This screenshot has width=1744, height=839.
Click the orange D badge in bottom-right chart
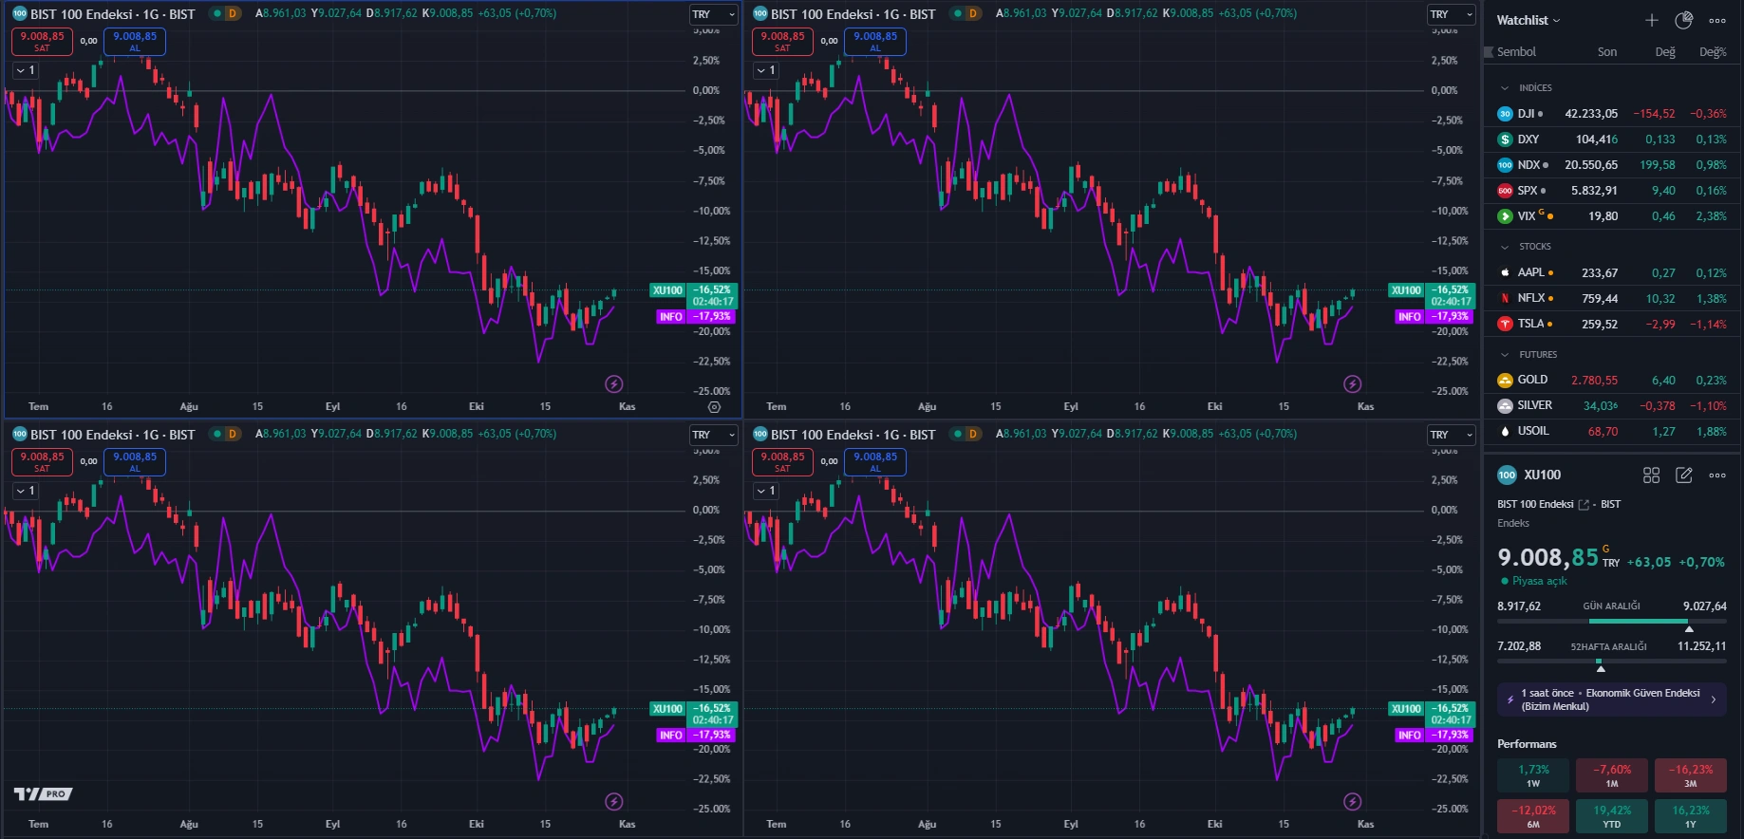[972, 434]
